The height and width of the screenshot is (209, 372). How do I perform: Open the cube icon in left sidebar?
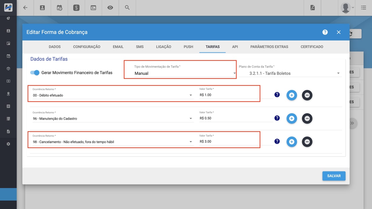click(8, 69)
